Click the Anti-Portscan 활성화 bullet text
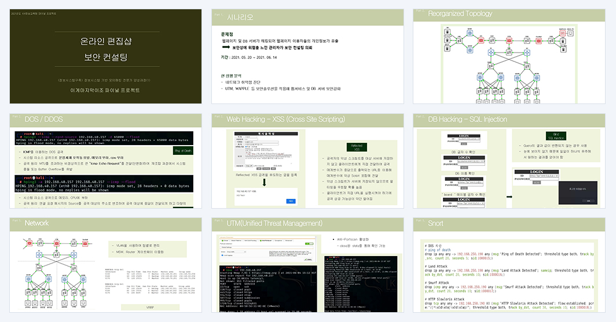 pyautogui.click(x=353, y=239)
